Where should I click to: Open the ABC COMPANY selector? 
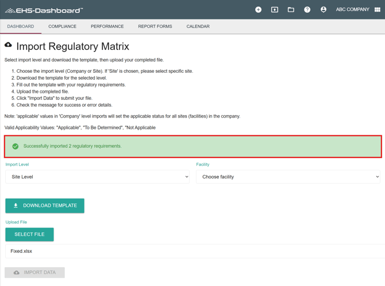pos(352,10)
